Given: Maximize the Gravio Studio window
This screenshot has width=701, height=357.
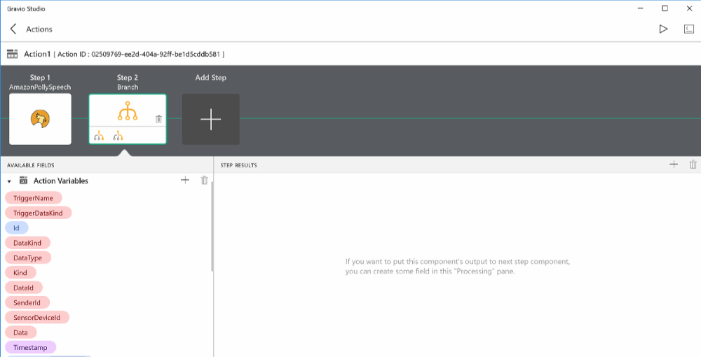Looking at the screenshot, I should [x=665, y=8].
